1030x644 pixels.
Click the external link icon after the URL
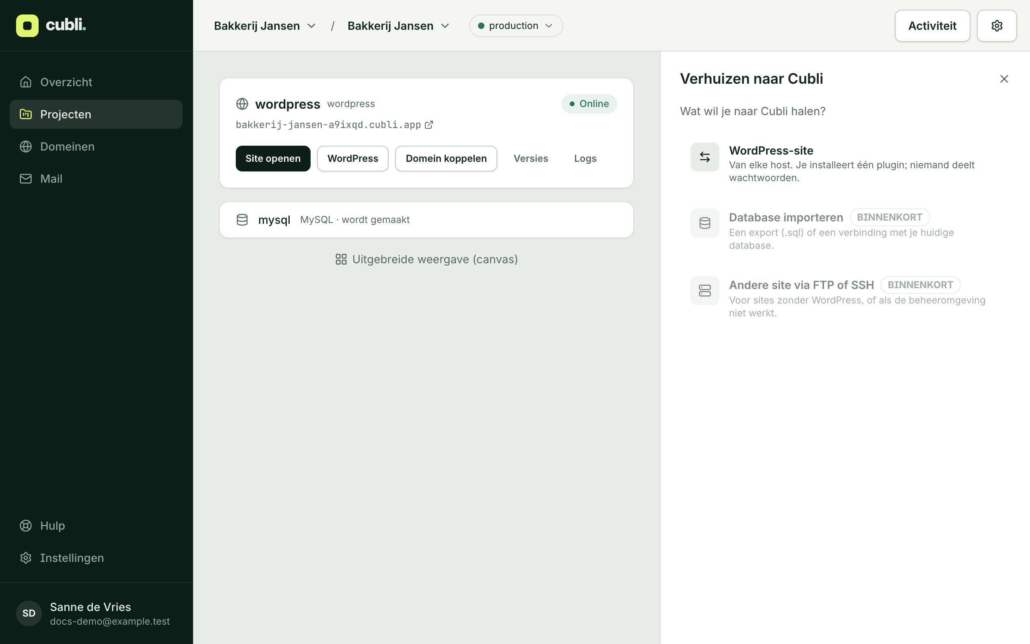click(429, 125)
